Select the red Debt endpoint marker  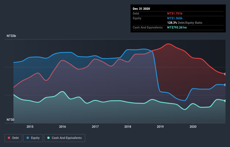pos(225,74)
